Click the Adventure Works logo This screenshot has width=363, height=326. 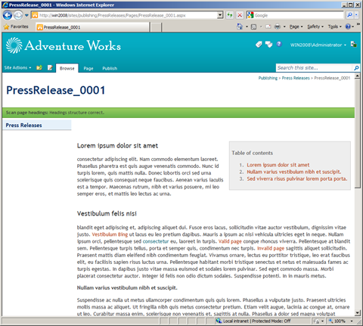tap(64, 45)
